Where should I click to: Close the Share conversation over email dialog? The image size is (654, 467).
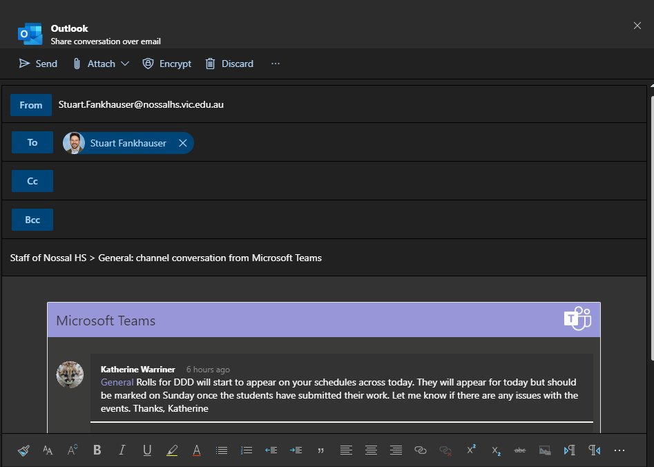637,26
